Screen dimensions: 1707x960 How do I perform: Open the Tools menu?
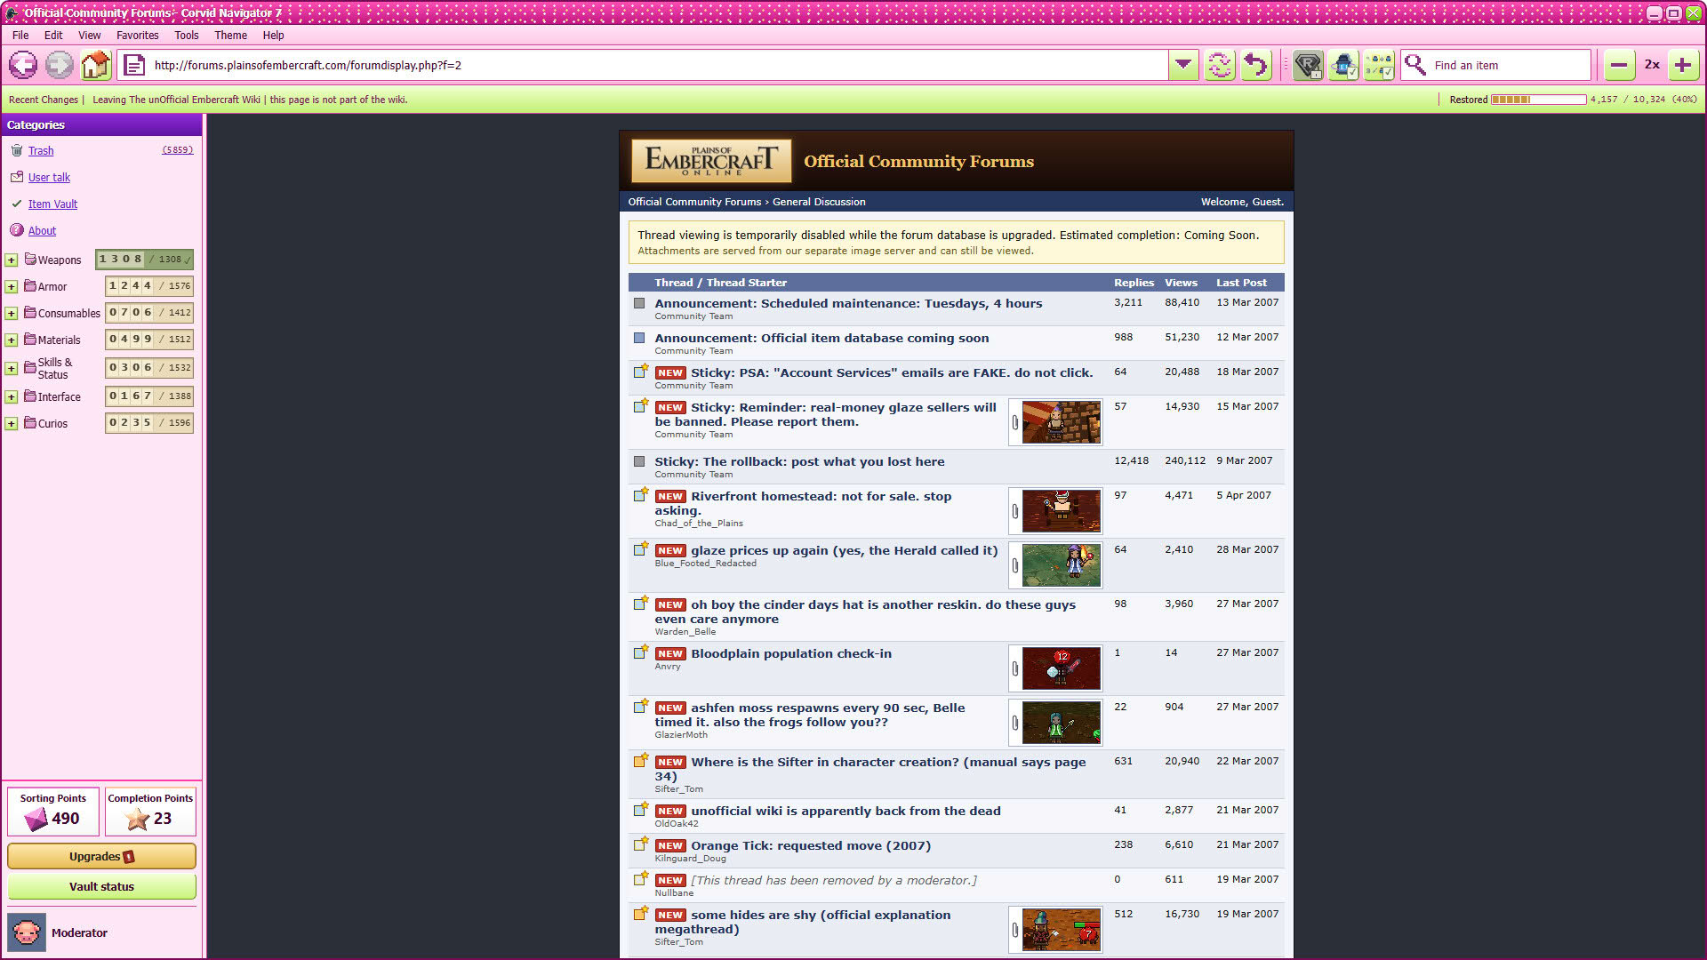click(187, 36)
